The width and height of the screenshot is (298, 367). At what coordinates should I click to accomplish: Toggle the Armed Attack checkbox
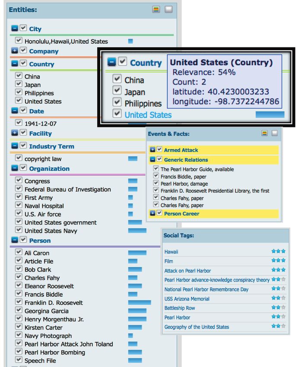point(159,149)
